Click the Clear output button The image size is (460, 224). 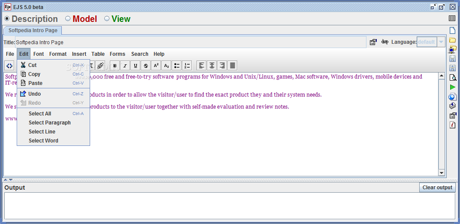pos(437,188)
